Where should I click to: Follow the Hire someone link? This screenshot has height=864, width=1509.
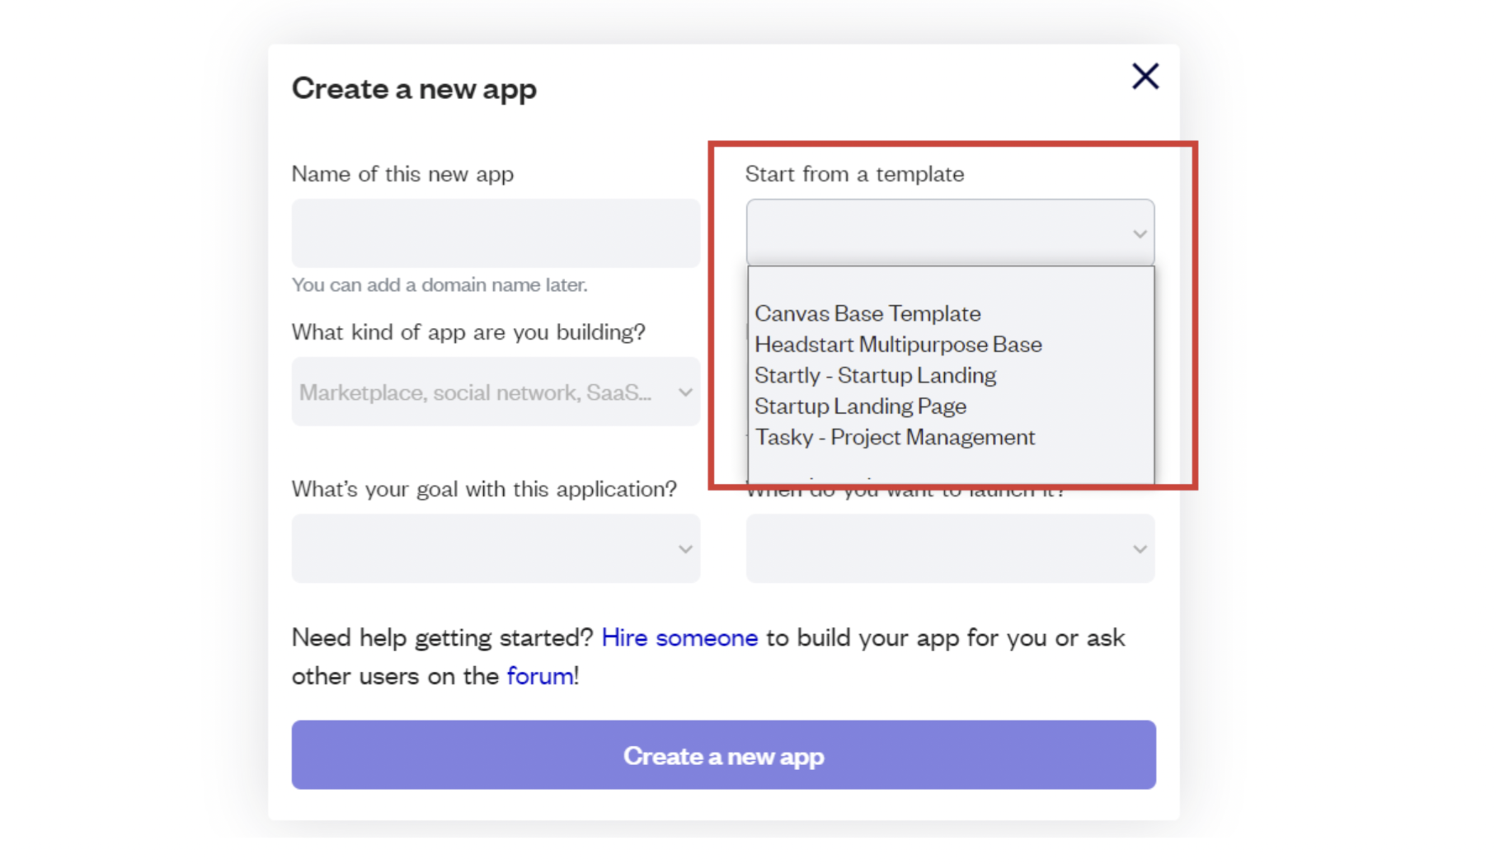pyautogui.click(x=679, y=638)
